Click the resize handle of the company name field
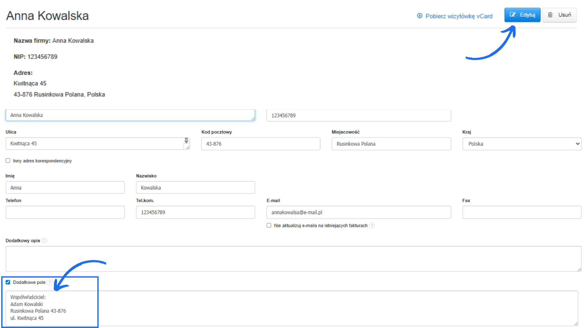 click(x=253, y=119)
